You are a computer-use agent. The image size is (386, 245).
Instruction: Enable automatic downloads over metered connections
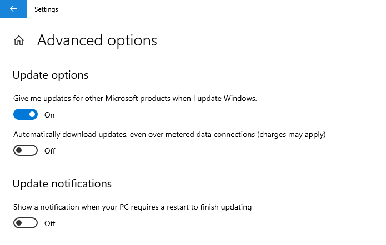pos(26,150)
